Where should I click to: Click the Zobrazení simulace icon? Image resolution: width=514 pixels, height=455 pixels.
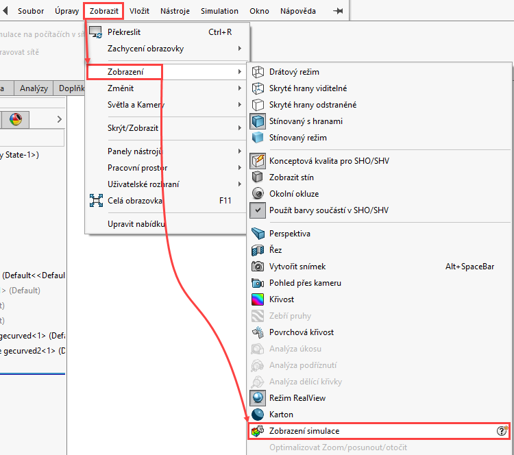click(258, 431)
